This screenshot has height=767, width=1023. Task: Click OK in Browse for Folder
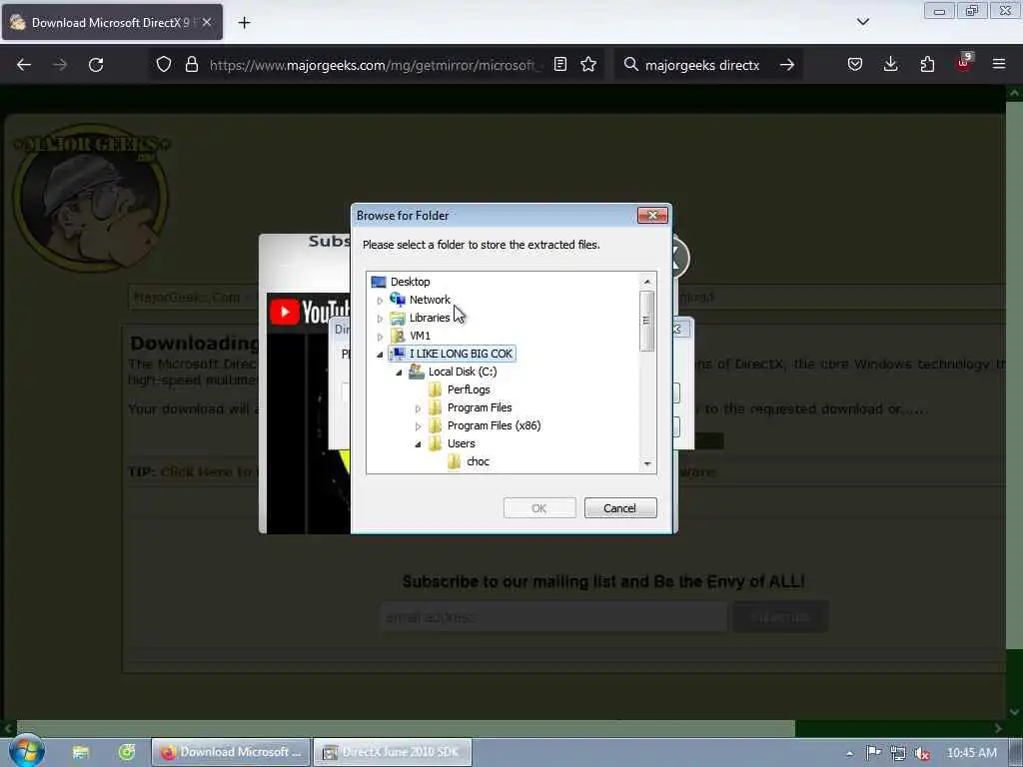538,508
